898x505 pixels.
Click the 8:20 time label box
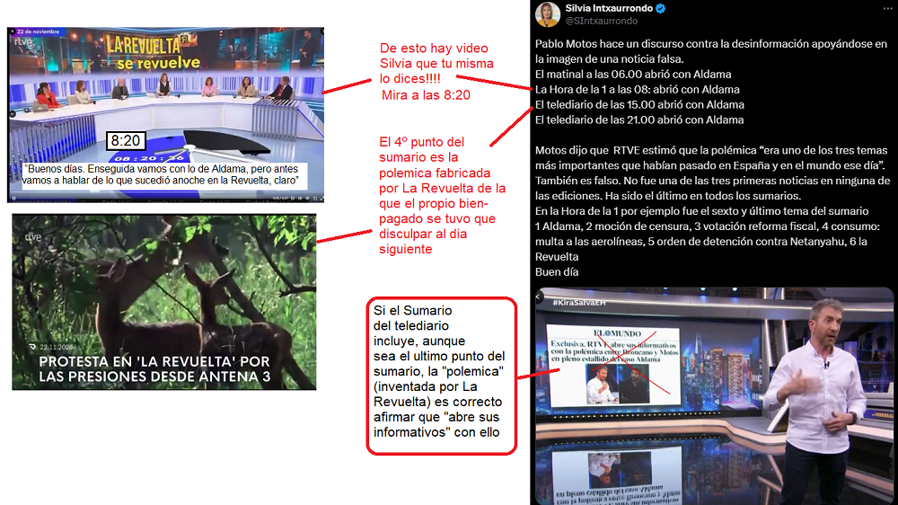[125, 141]
